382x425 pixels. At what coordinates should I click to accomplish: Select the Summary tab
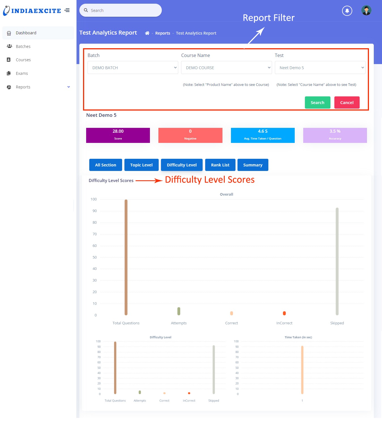(x=252, y=165)
